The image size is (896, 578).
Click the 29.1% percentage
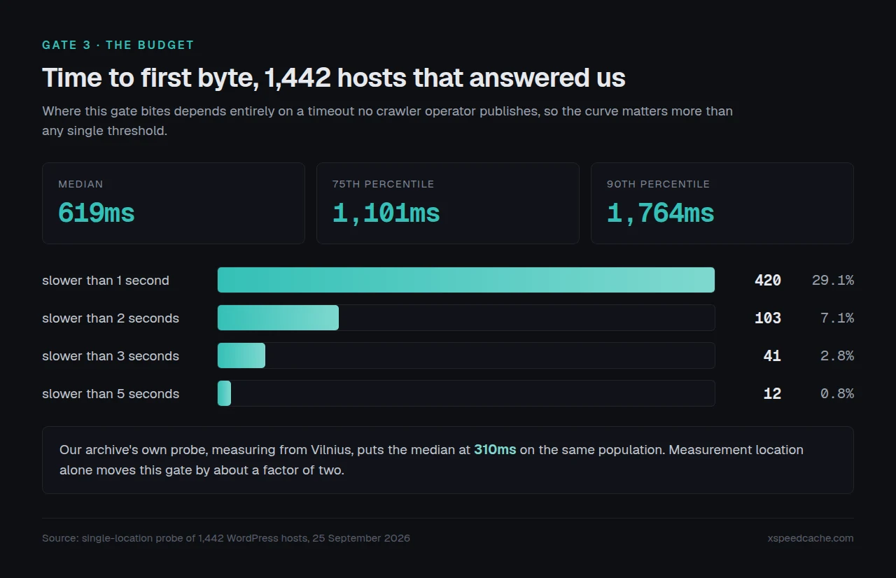pyautogui.click(x=833, y=281)
